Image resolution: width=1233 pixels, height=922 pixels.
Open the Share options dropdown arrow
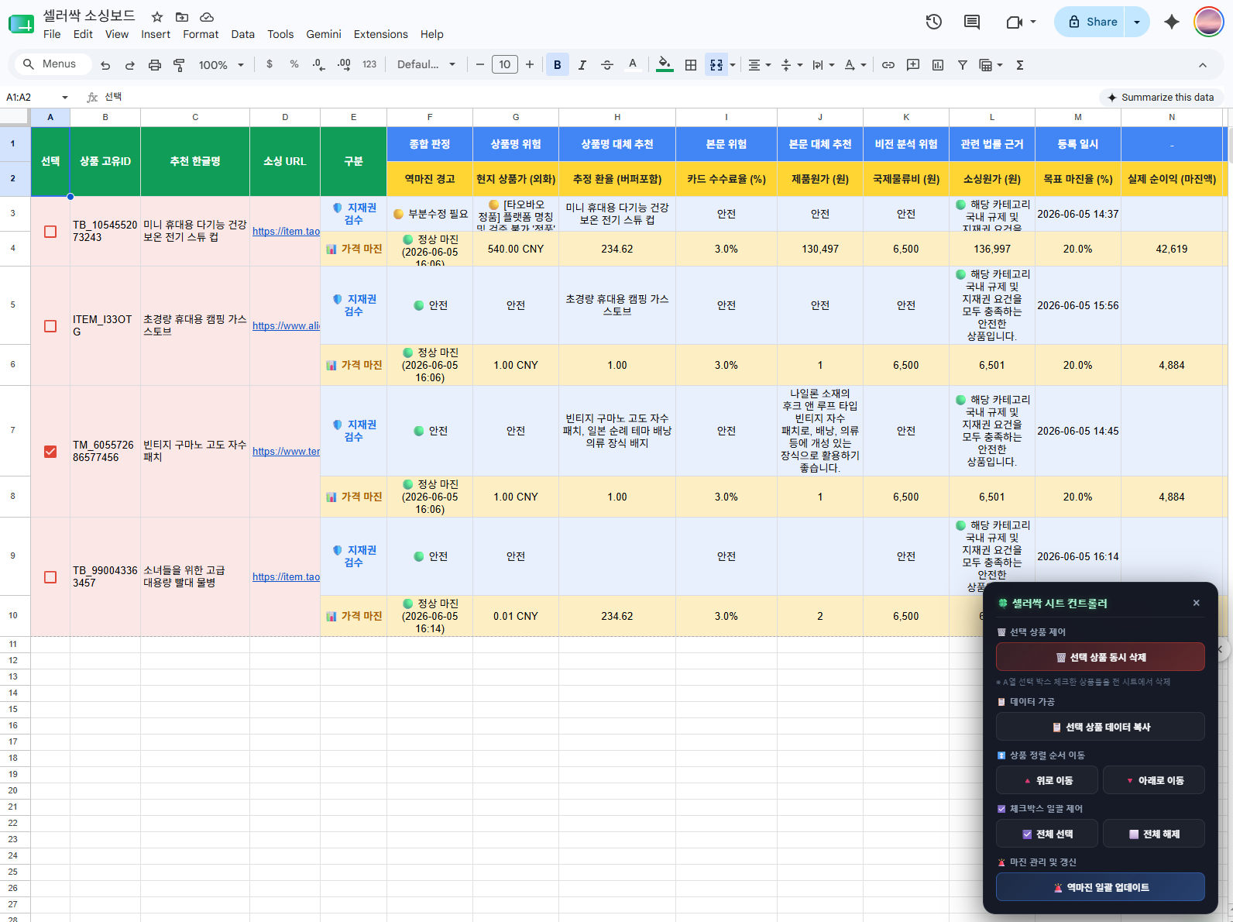pyautogui.click(x=1137, y=22)
